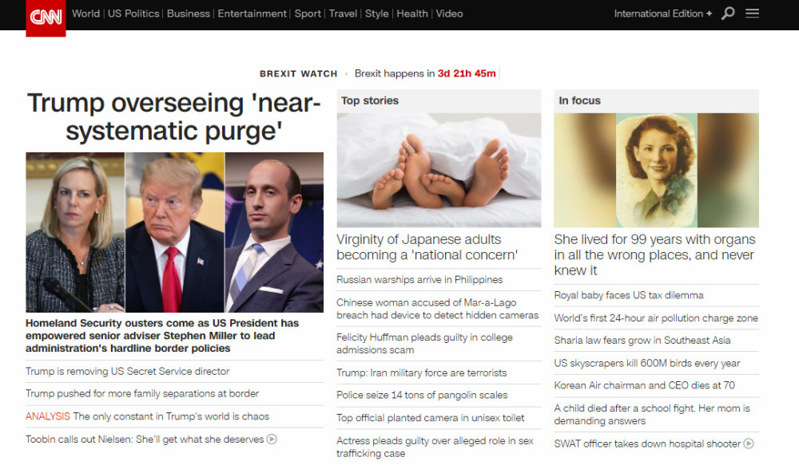Play the Toobin calls out Nielsen video icon
This screenshot has height=473, width=799.
tap(272, 439)
